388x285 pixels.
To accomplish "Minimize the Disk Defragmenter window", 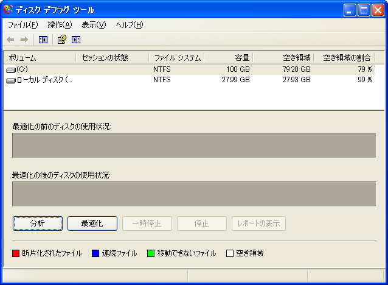I will point(350,10).
